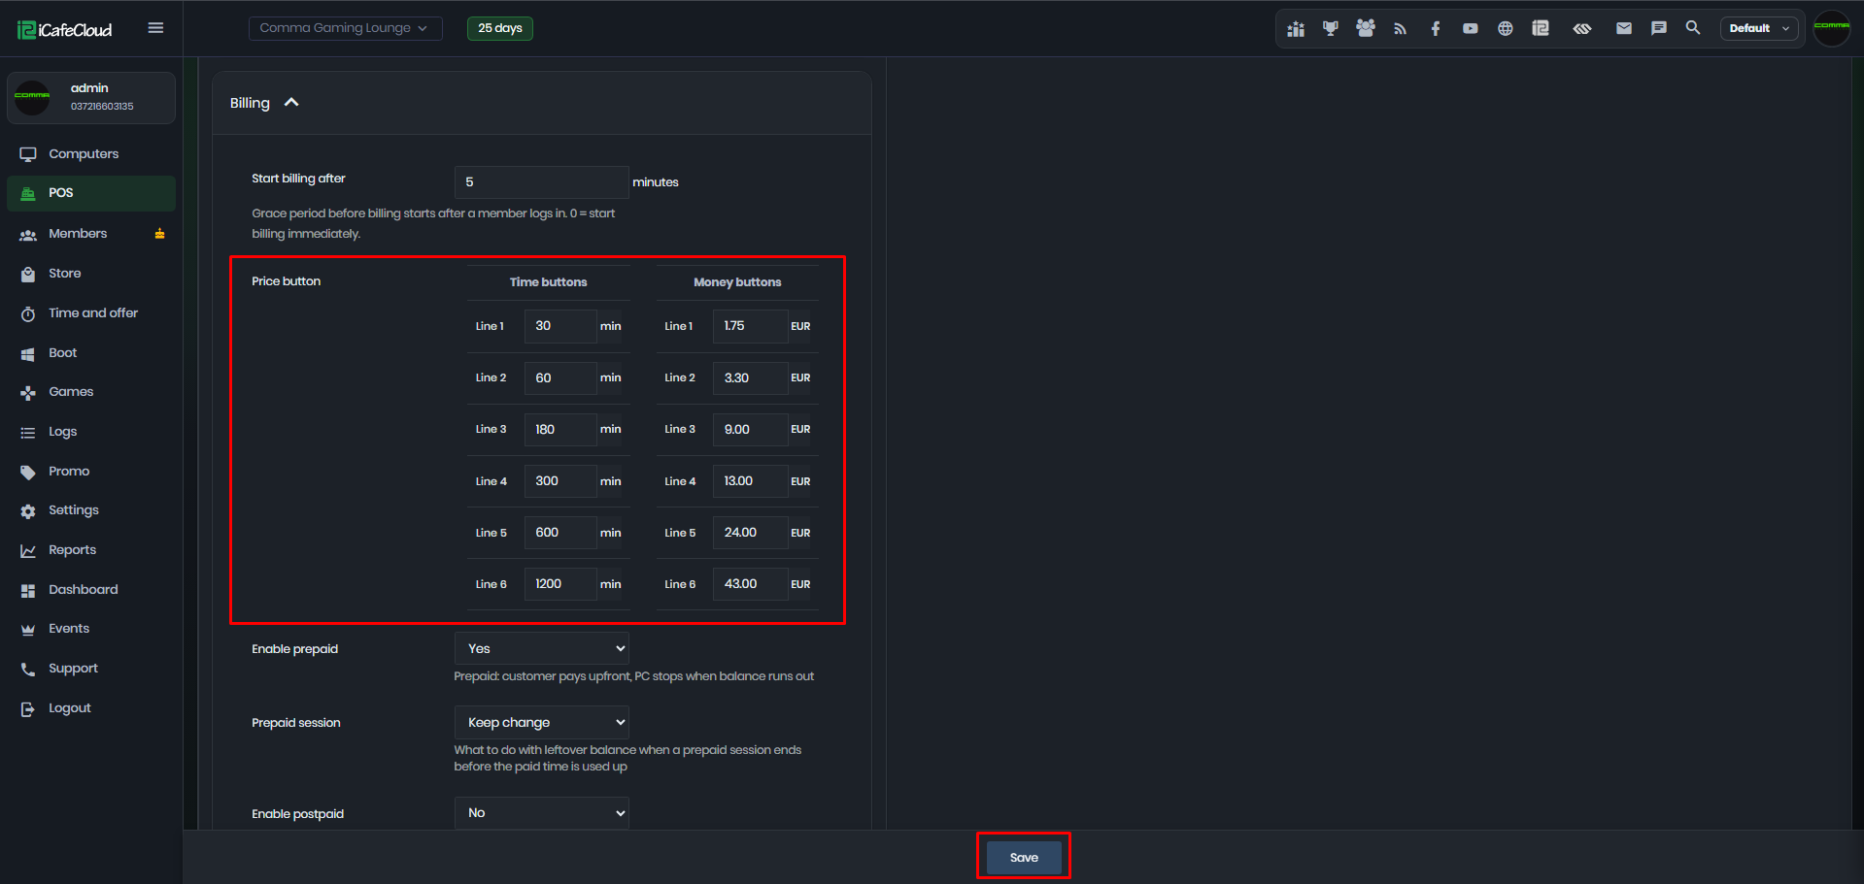
Task: Edit Time buttons Line 6 value 1200
Action: (x=560, y=584)
